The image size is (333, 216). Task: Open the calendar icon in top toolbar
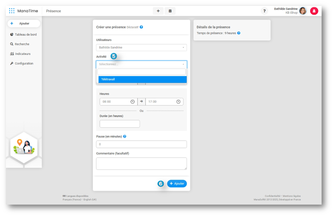(x=170, y=11)
